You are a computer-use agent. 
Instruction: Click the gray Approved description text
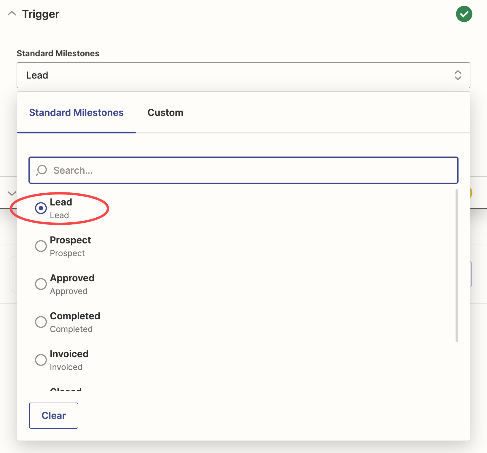click(69, 291)
